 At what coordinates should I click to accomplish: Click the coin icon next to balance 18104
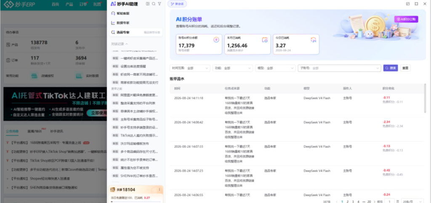point(113,190)
